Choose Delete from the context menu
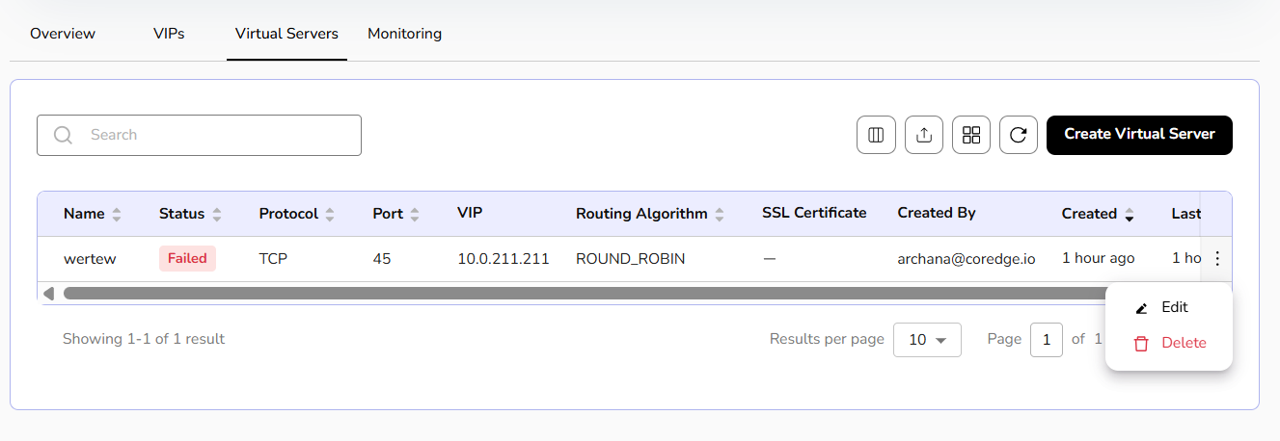The image size is (1280, 441). tap(1183, 343)
